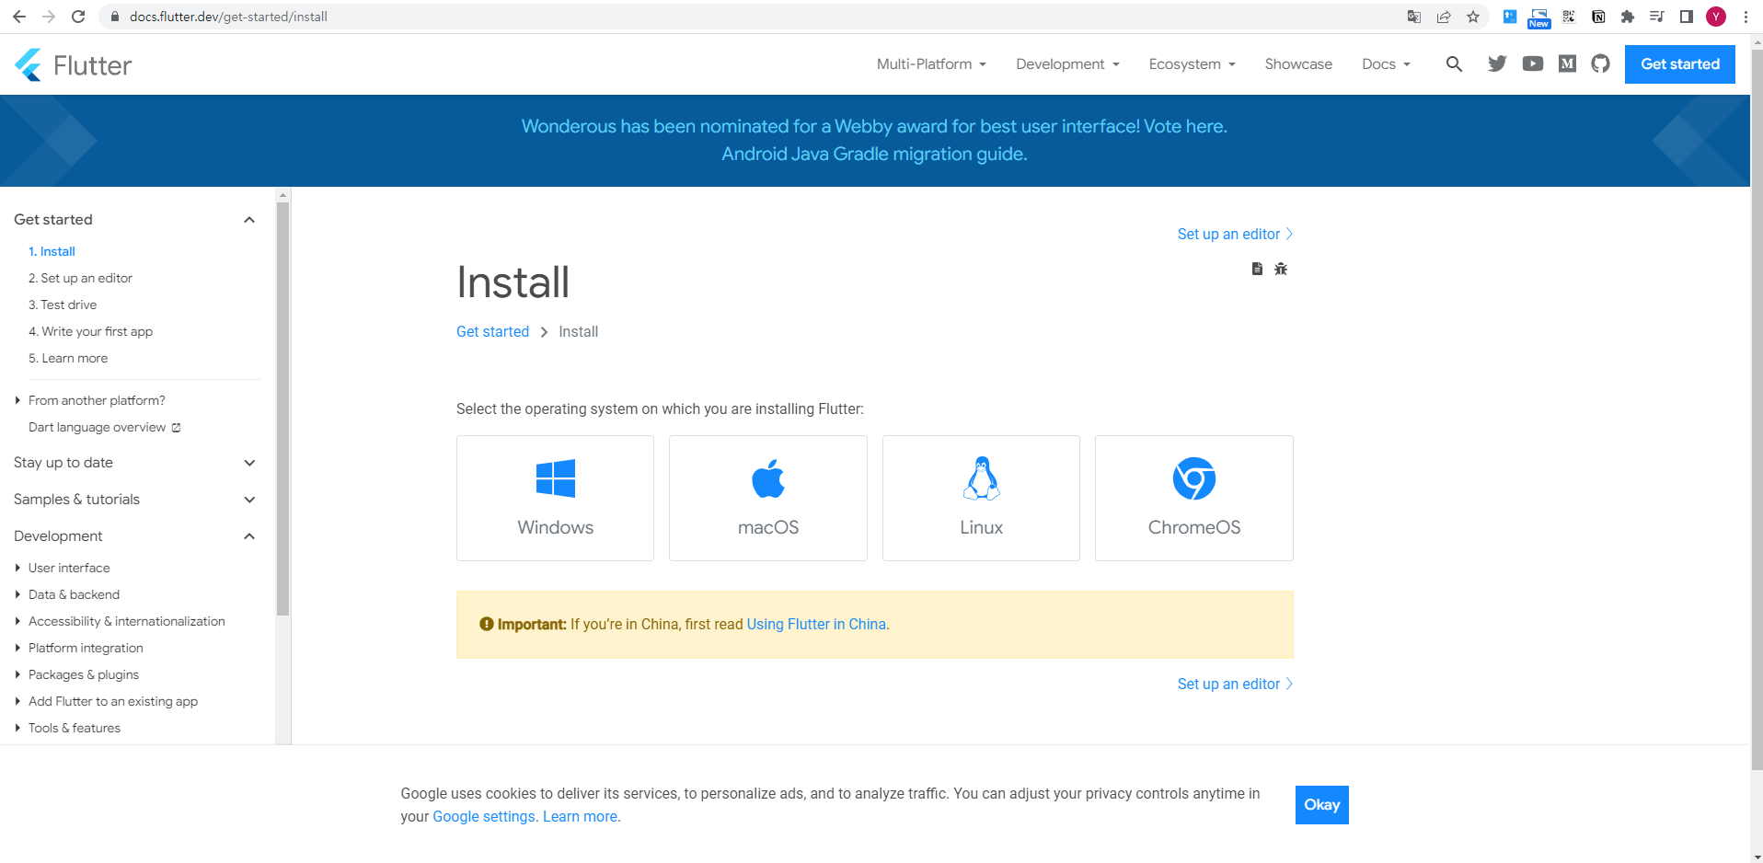Expand Tools & features in sidebar

click(x=67, y=728)
